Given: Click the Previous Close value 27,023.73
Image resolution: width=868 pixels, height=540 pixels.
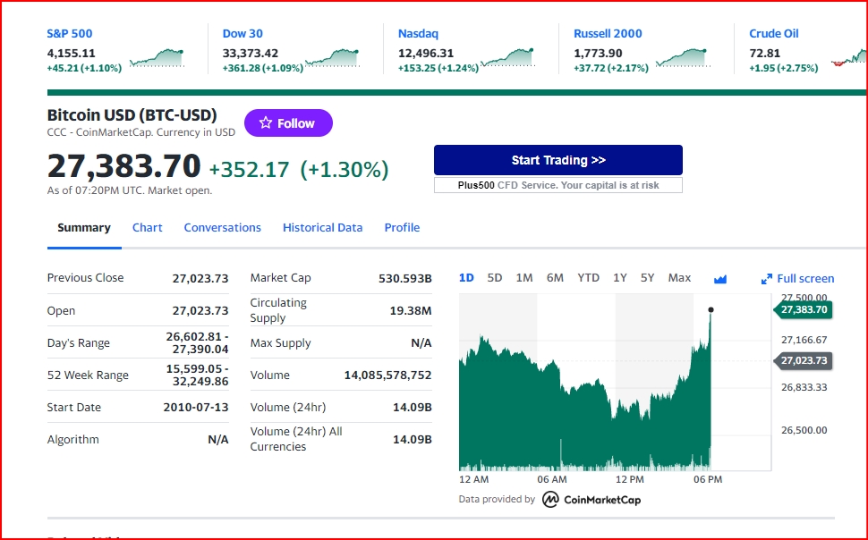Looking at the screenshot, I should coord(200,278).
